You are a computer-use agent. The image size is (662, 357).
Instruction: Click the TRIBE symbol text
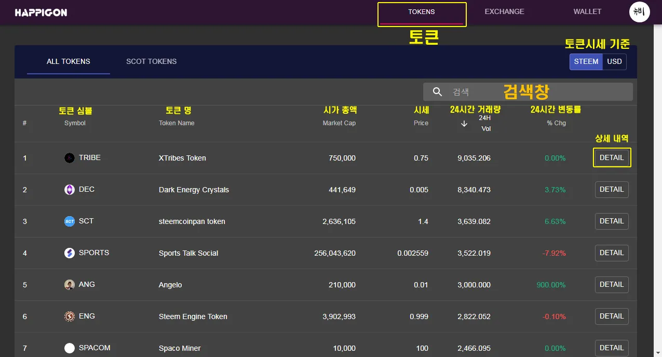point(90,157)
